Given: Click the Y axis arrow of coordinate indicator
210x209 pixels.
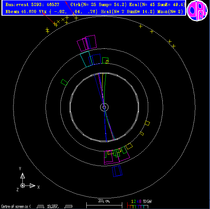Looking at the screenshot, I should 22,176.
